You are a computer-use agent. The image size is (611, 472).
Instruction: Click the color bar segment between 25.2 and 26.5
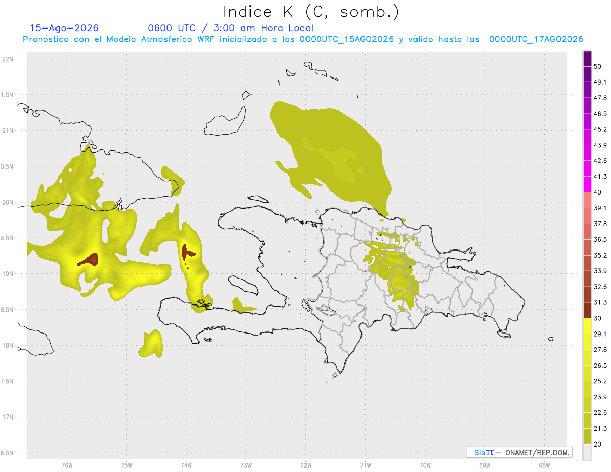coord(588,373)
